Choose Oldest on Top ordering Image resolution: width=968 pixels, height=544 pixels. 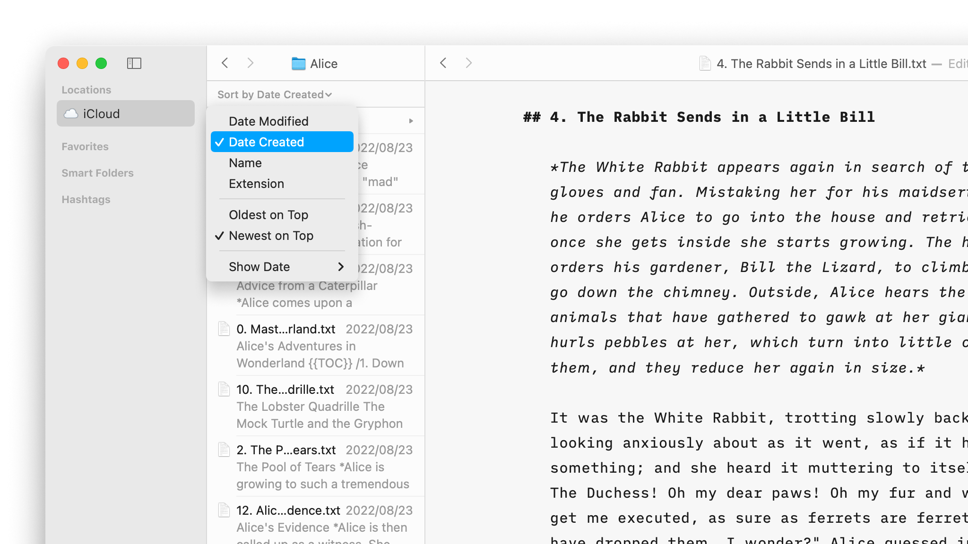282,215
